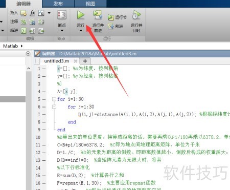Open the Breakpoints (断点) icon
Screen dimensions: 230x190
click(62, 15)
